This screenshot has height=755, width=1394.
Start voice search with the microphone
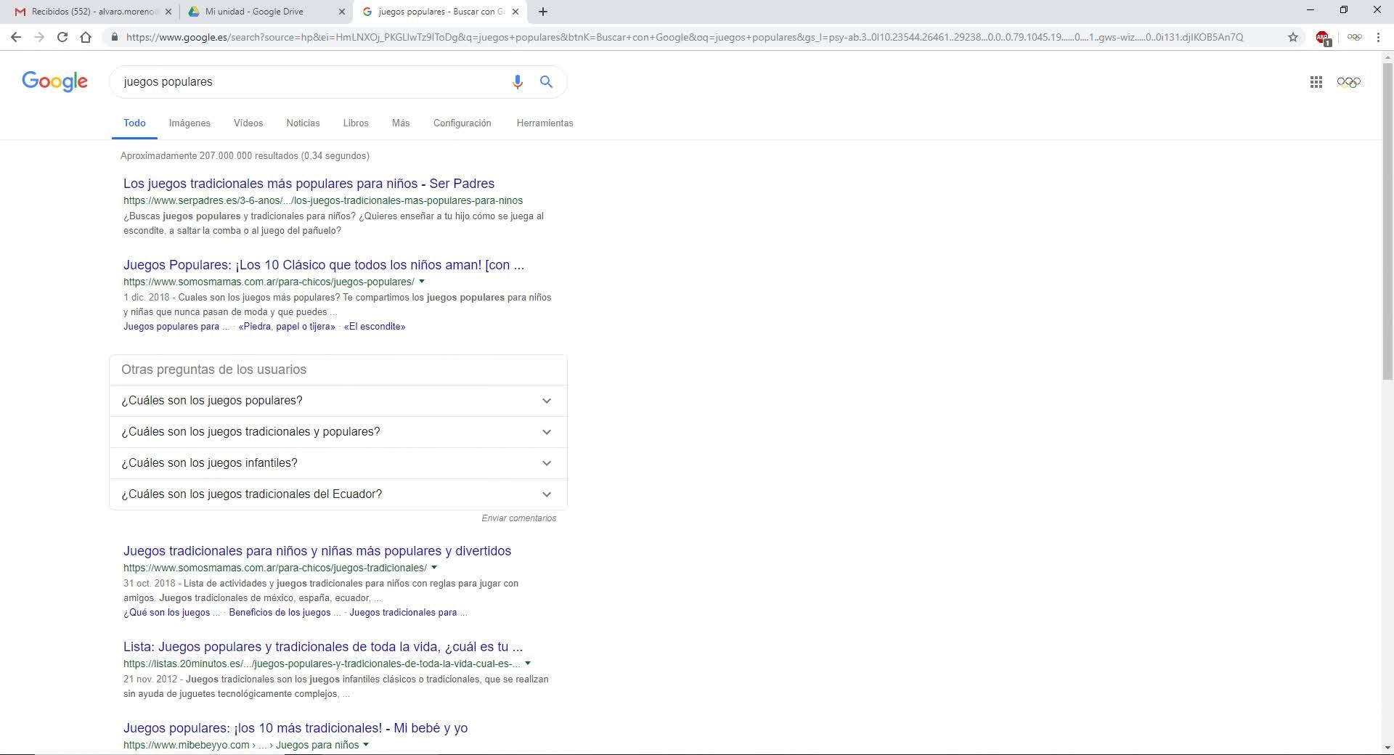click(x=517, y=82)
